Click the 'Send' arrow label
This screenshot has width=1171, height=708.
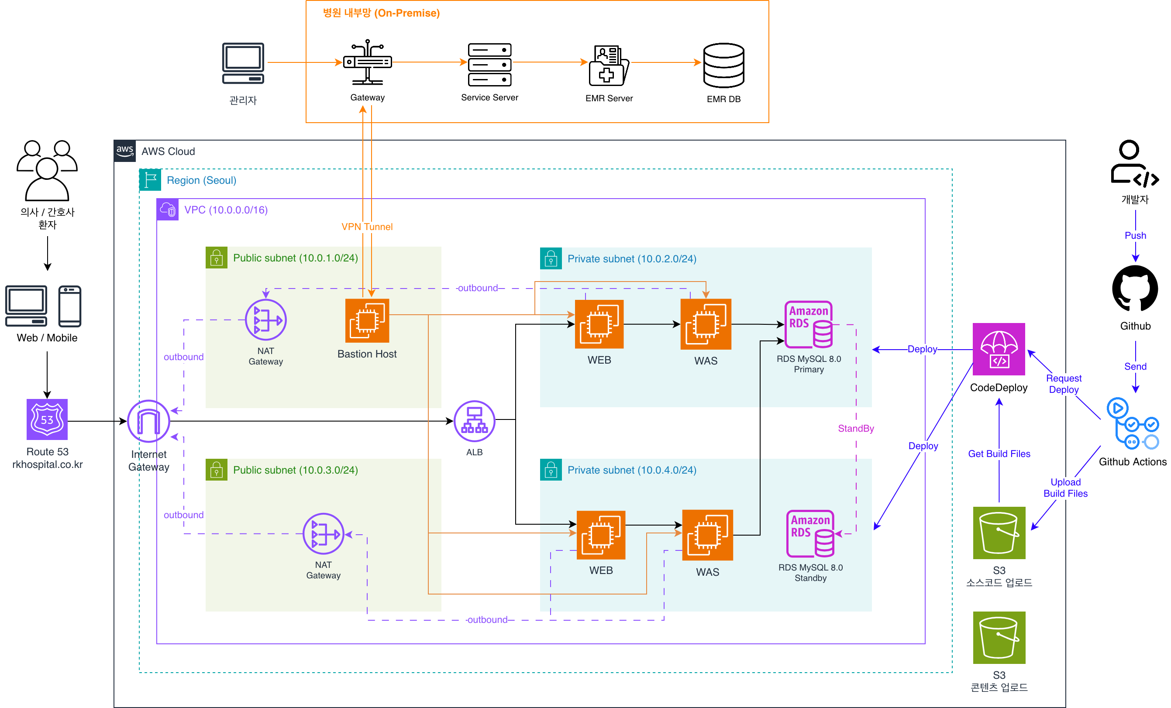click(x=1135, y=366)
